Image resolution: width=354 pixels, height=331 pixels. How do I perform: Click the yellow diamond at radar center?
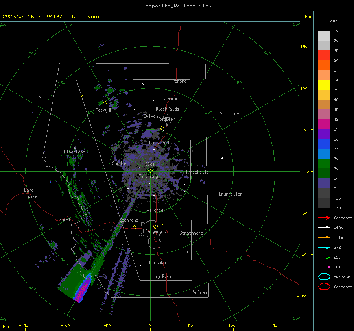coord(150,171)
